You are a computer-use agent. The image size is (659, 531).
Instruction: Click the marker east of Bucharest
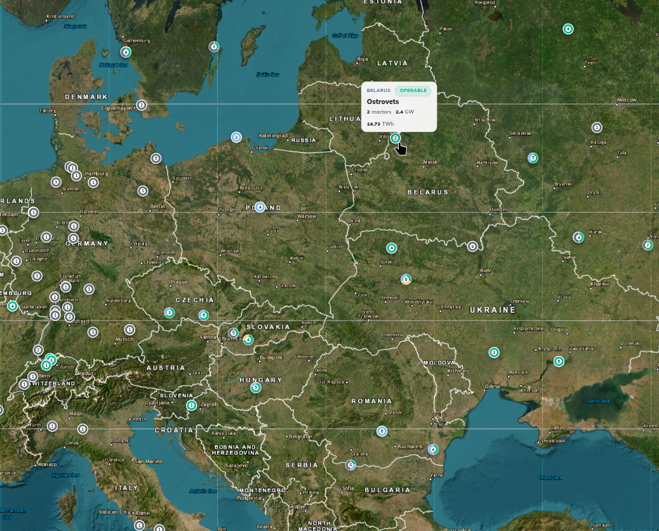click(x=433, y=449)
